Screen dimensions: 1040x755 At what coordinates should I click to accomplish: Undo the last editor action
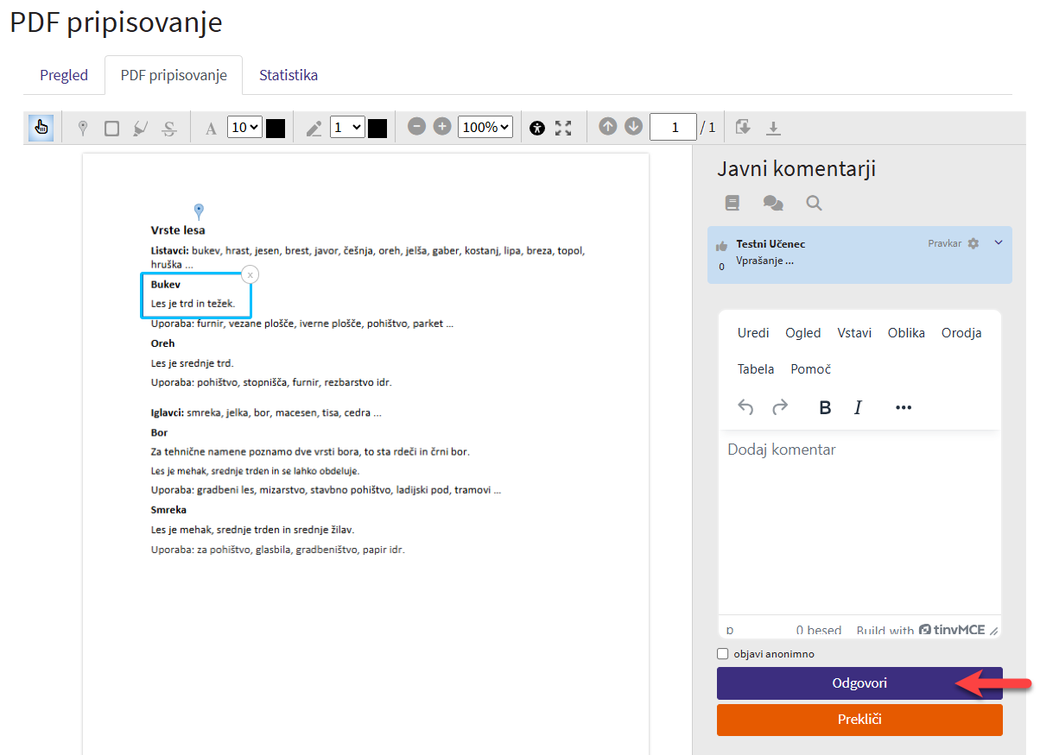point(745,407)
